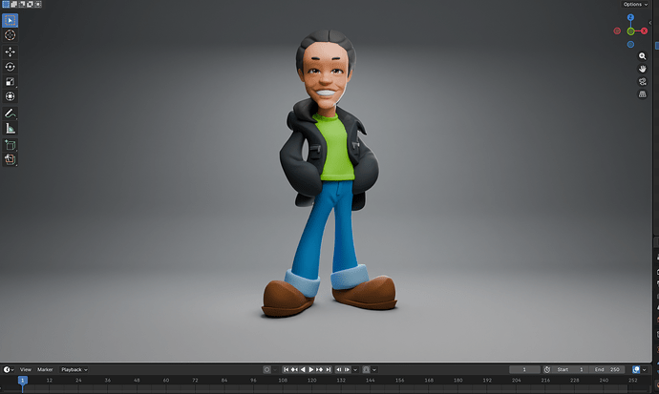Viewport: 659px width, 394px height.
Task: Activate the Rotate tool
Action: (11, 67)
